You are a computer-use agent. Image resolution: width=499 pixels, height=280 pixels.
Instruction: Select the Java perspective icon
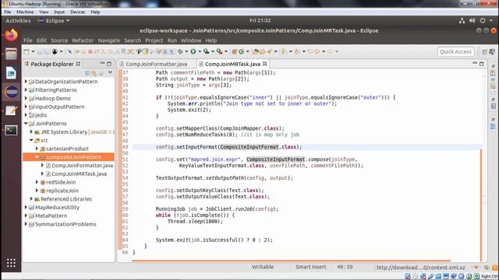pyautogui.click(x=492, y=52)
